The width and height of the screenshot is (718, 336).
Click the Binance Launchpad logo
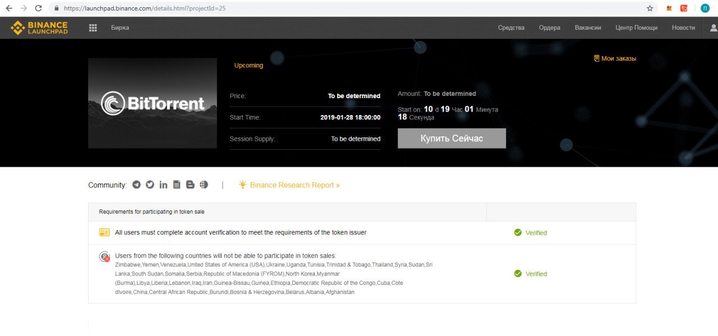pos(39,27)
